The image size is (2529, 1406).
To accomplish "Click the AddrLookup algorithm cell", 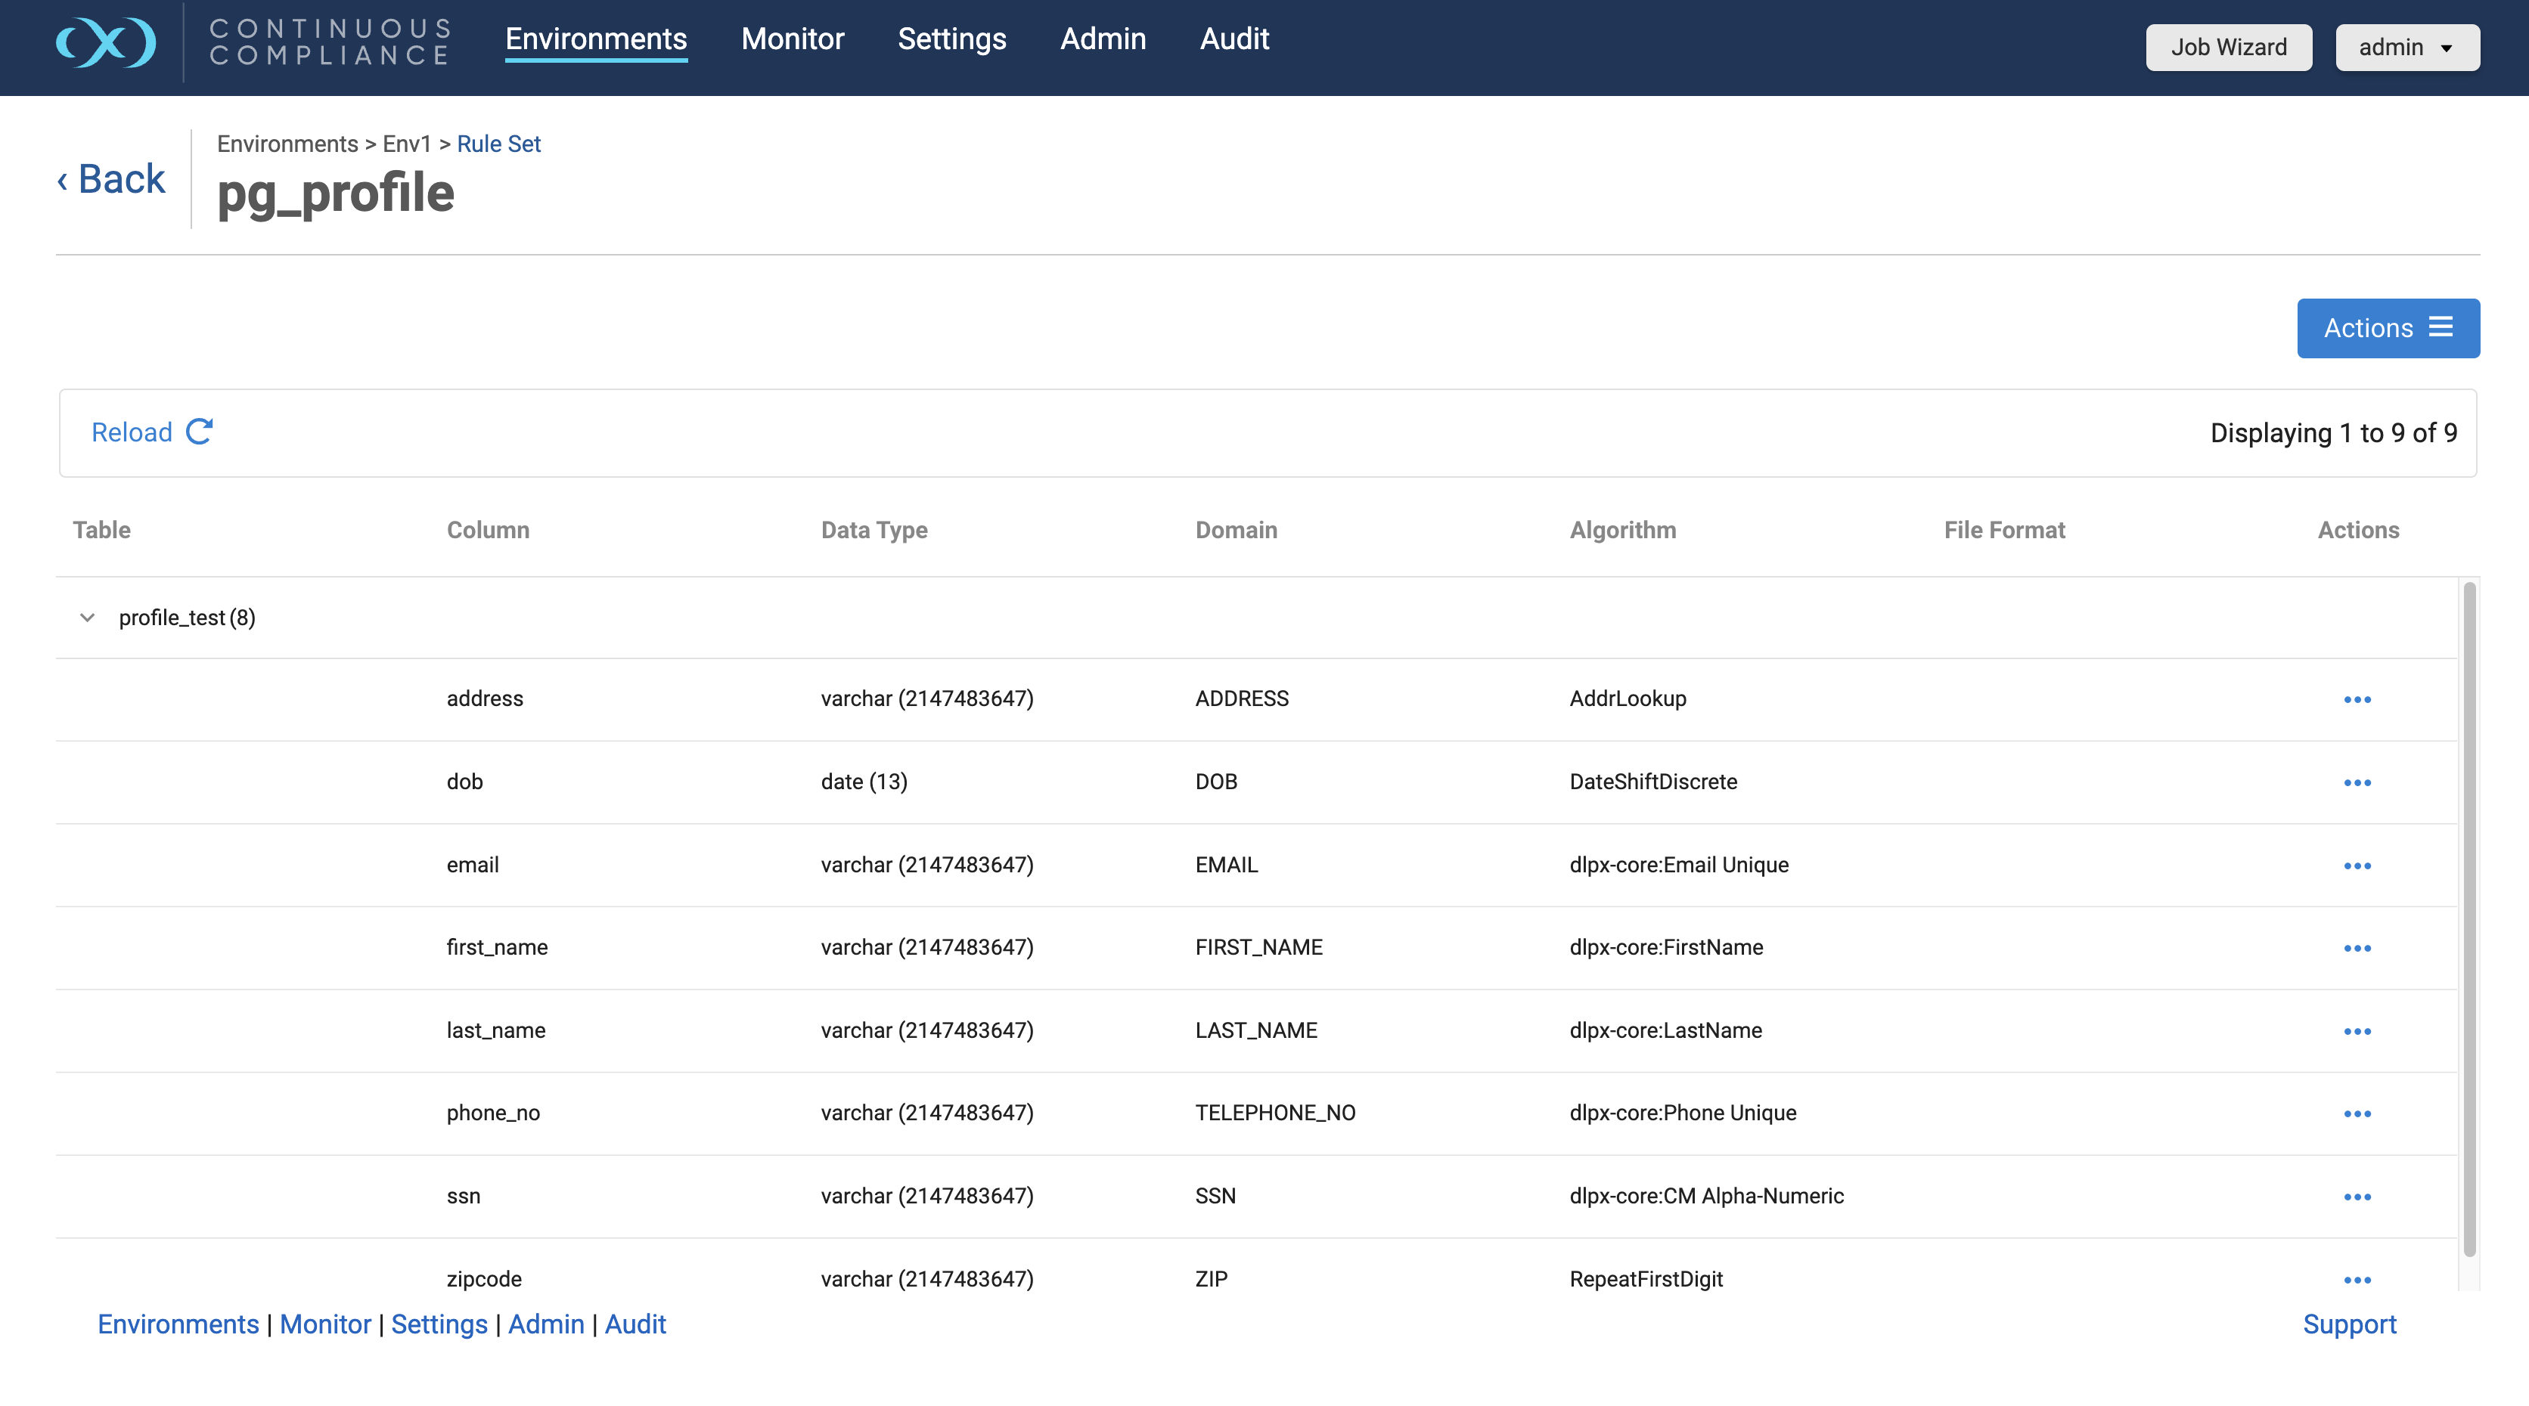I will [1628, 698].
